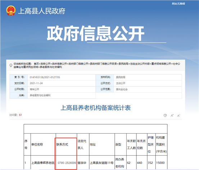This screenshot has width=199, height=170.
Task: Go to 首页 in the breadcrumb
Action: [36, 64]
